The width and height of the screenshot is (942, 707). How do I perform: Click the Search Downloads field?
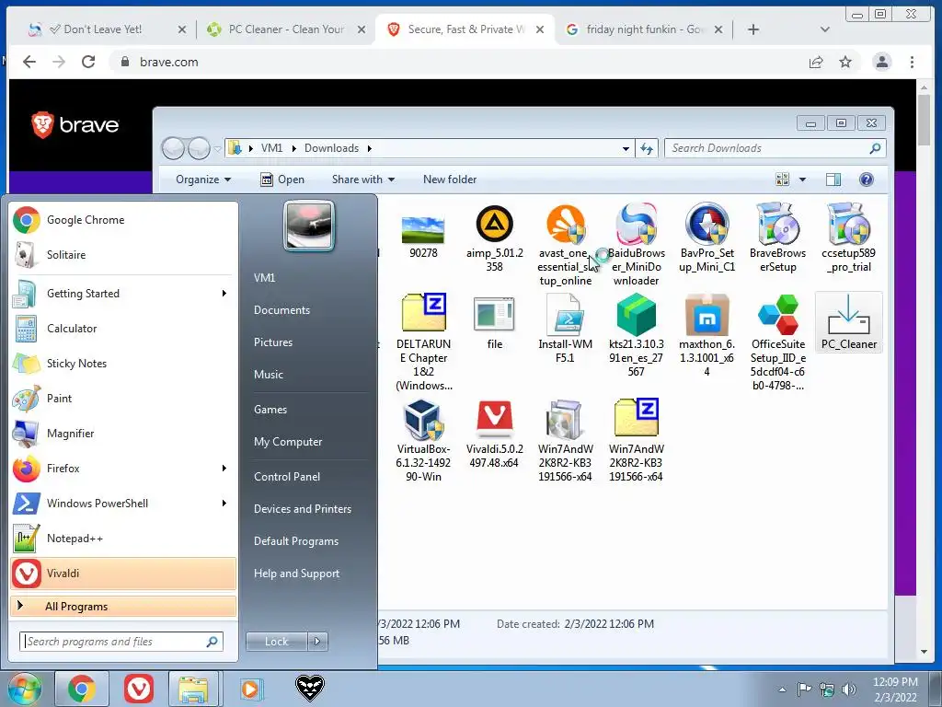775,148
